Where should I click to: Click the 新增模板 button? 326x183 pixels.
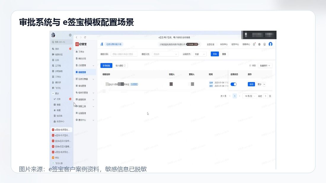coord(106,66)
